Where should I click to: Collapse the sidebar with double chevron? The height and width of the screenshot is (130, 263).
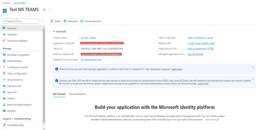[x=43, y=21]
